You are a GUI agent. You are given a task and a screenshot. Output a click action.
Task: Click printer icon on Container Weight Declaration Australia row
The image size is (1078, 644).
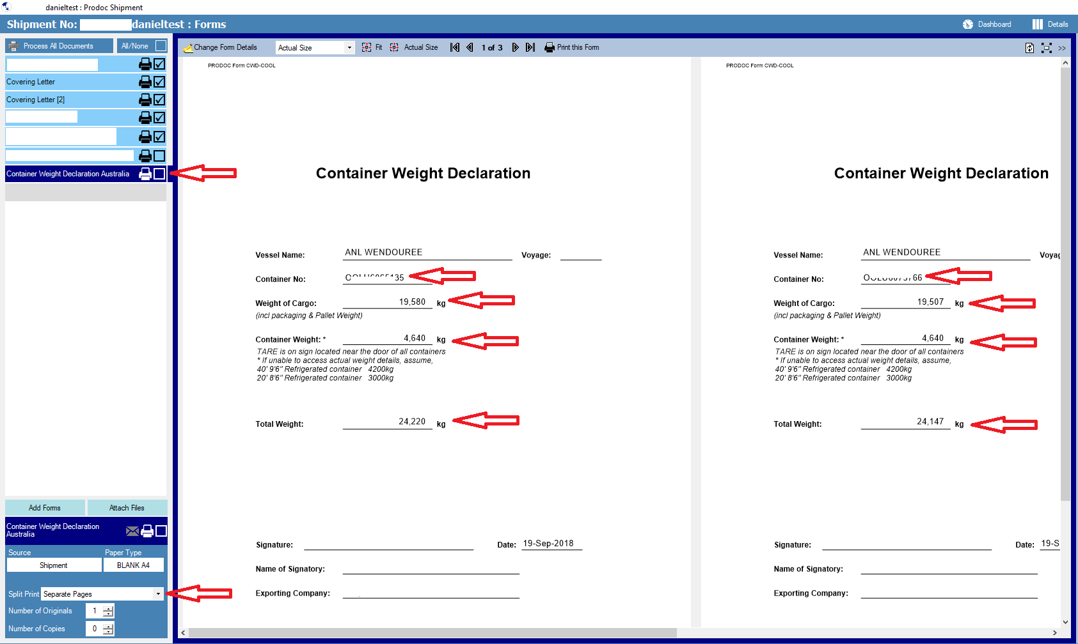click(x=145, y=174)
